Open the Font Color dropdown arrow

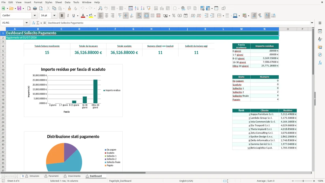pos(87,16)
